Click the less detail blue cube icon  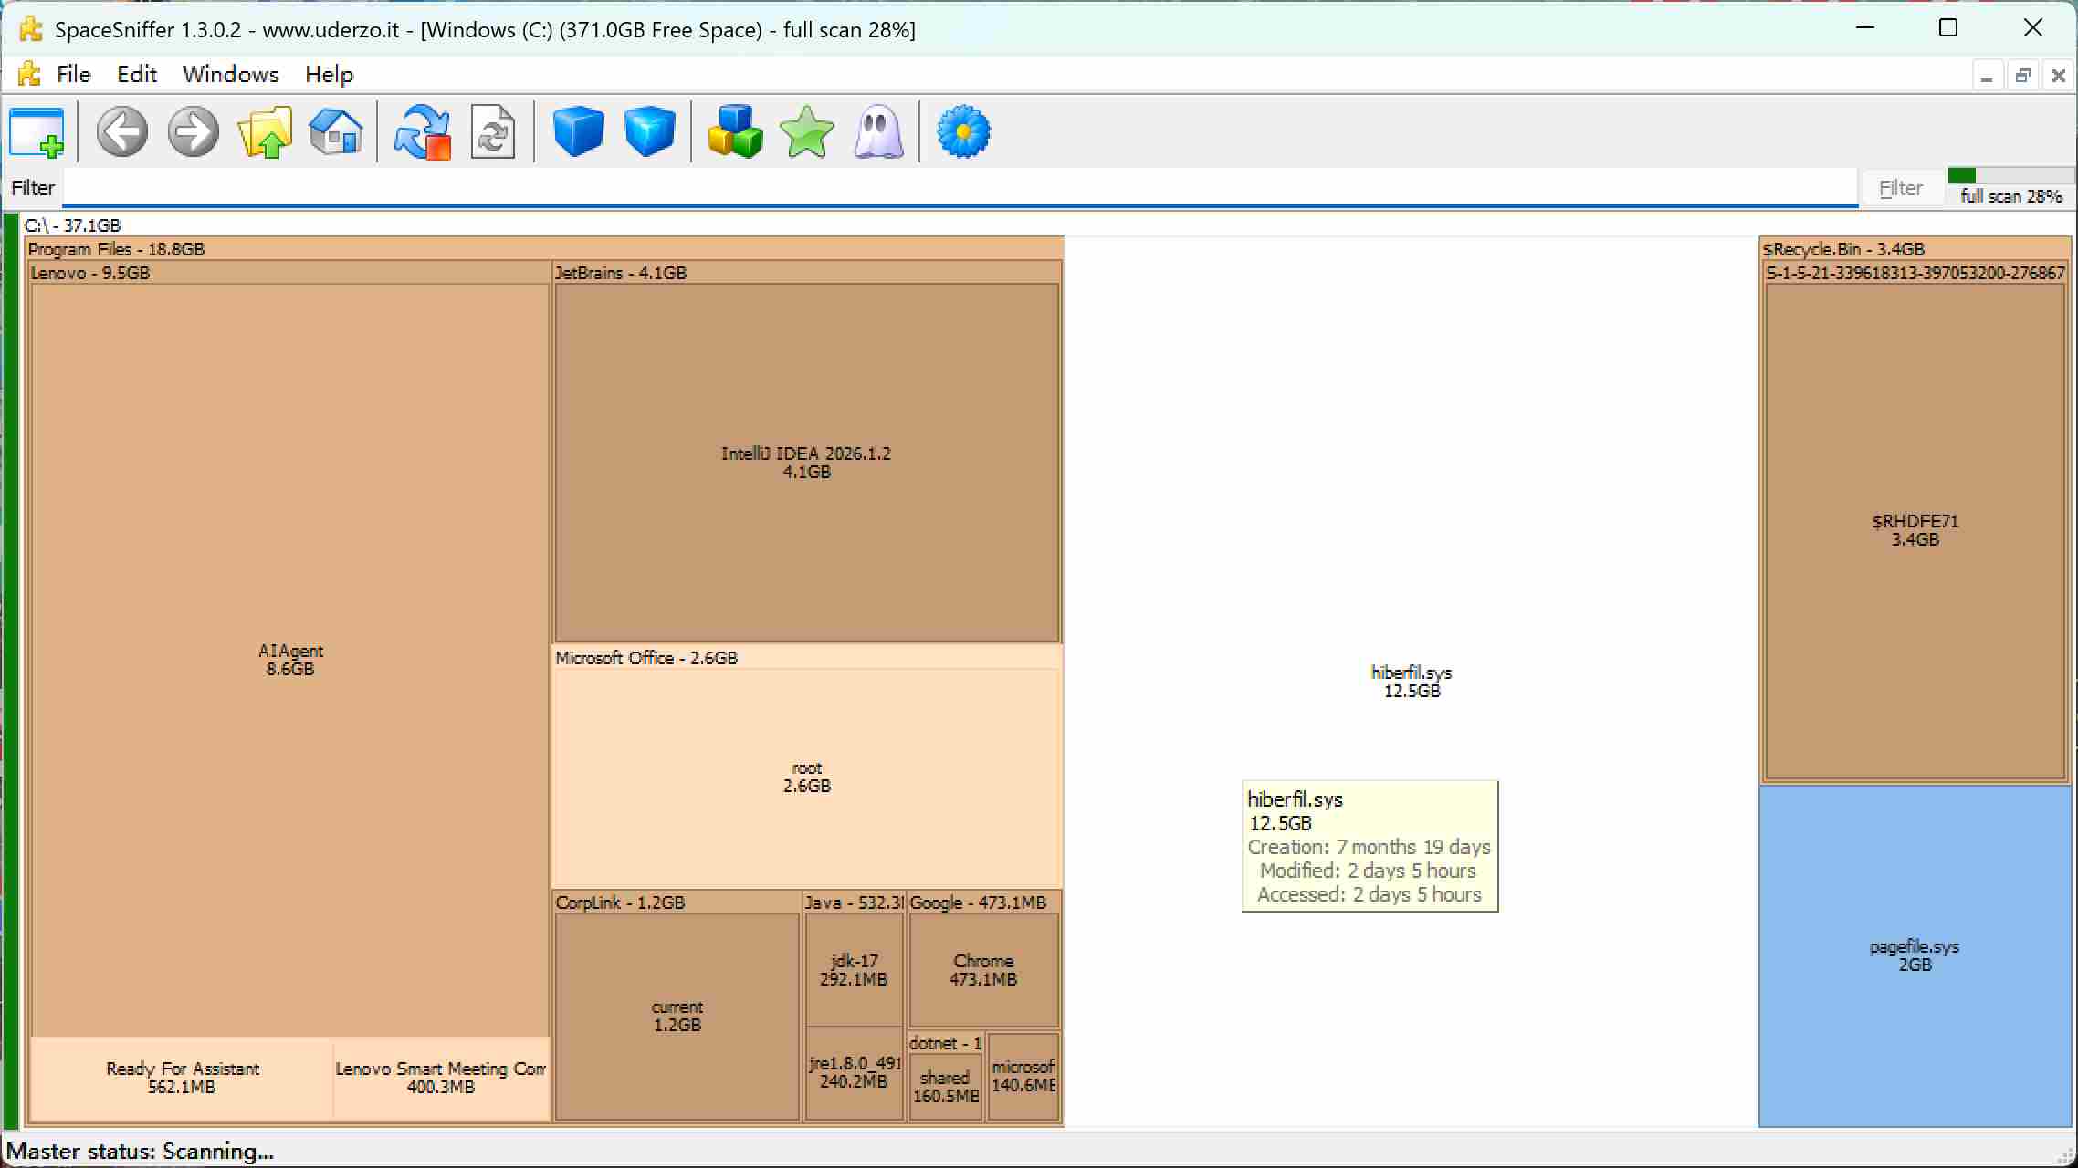tap(578, 132)
